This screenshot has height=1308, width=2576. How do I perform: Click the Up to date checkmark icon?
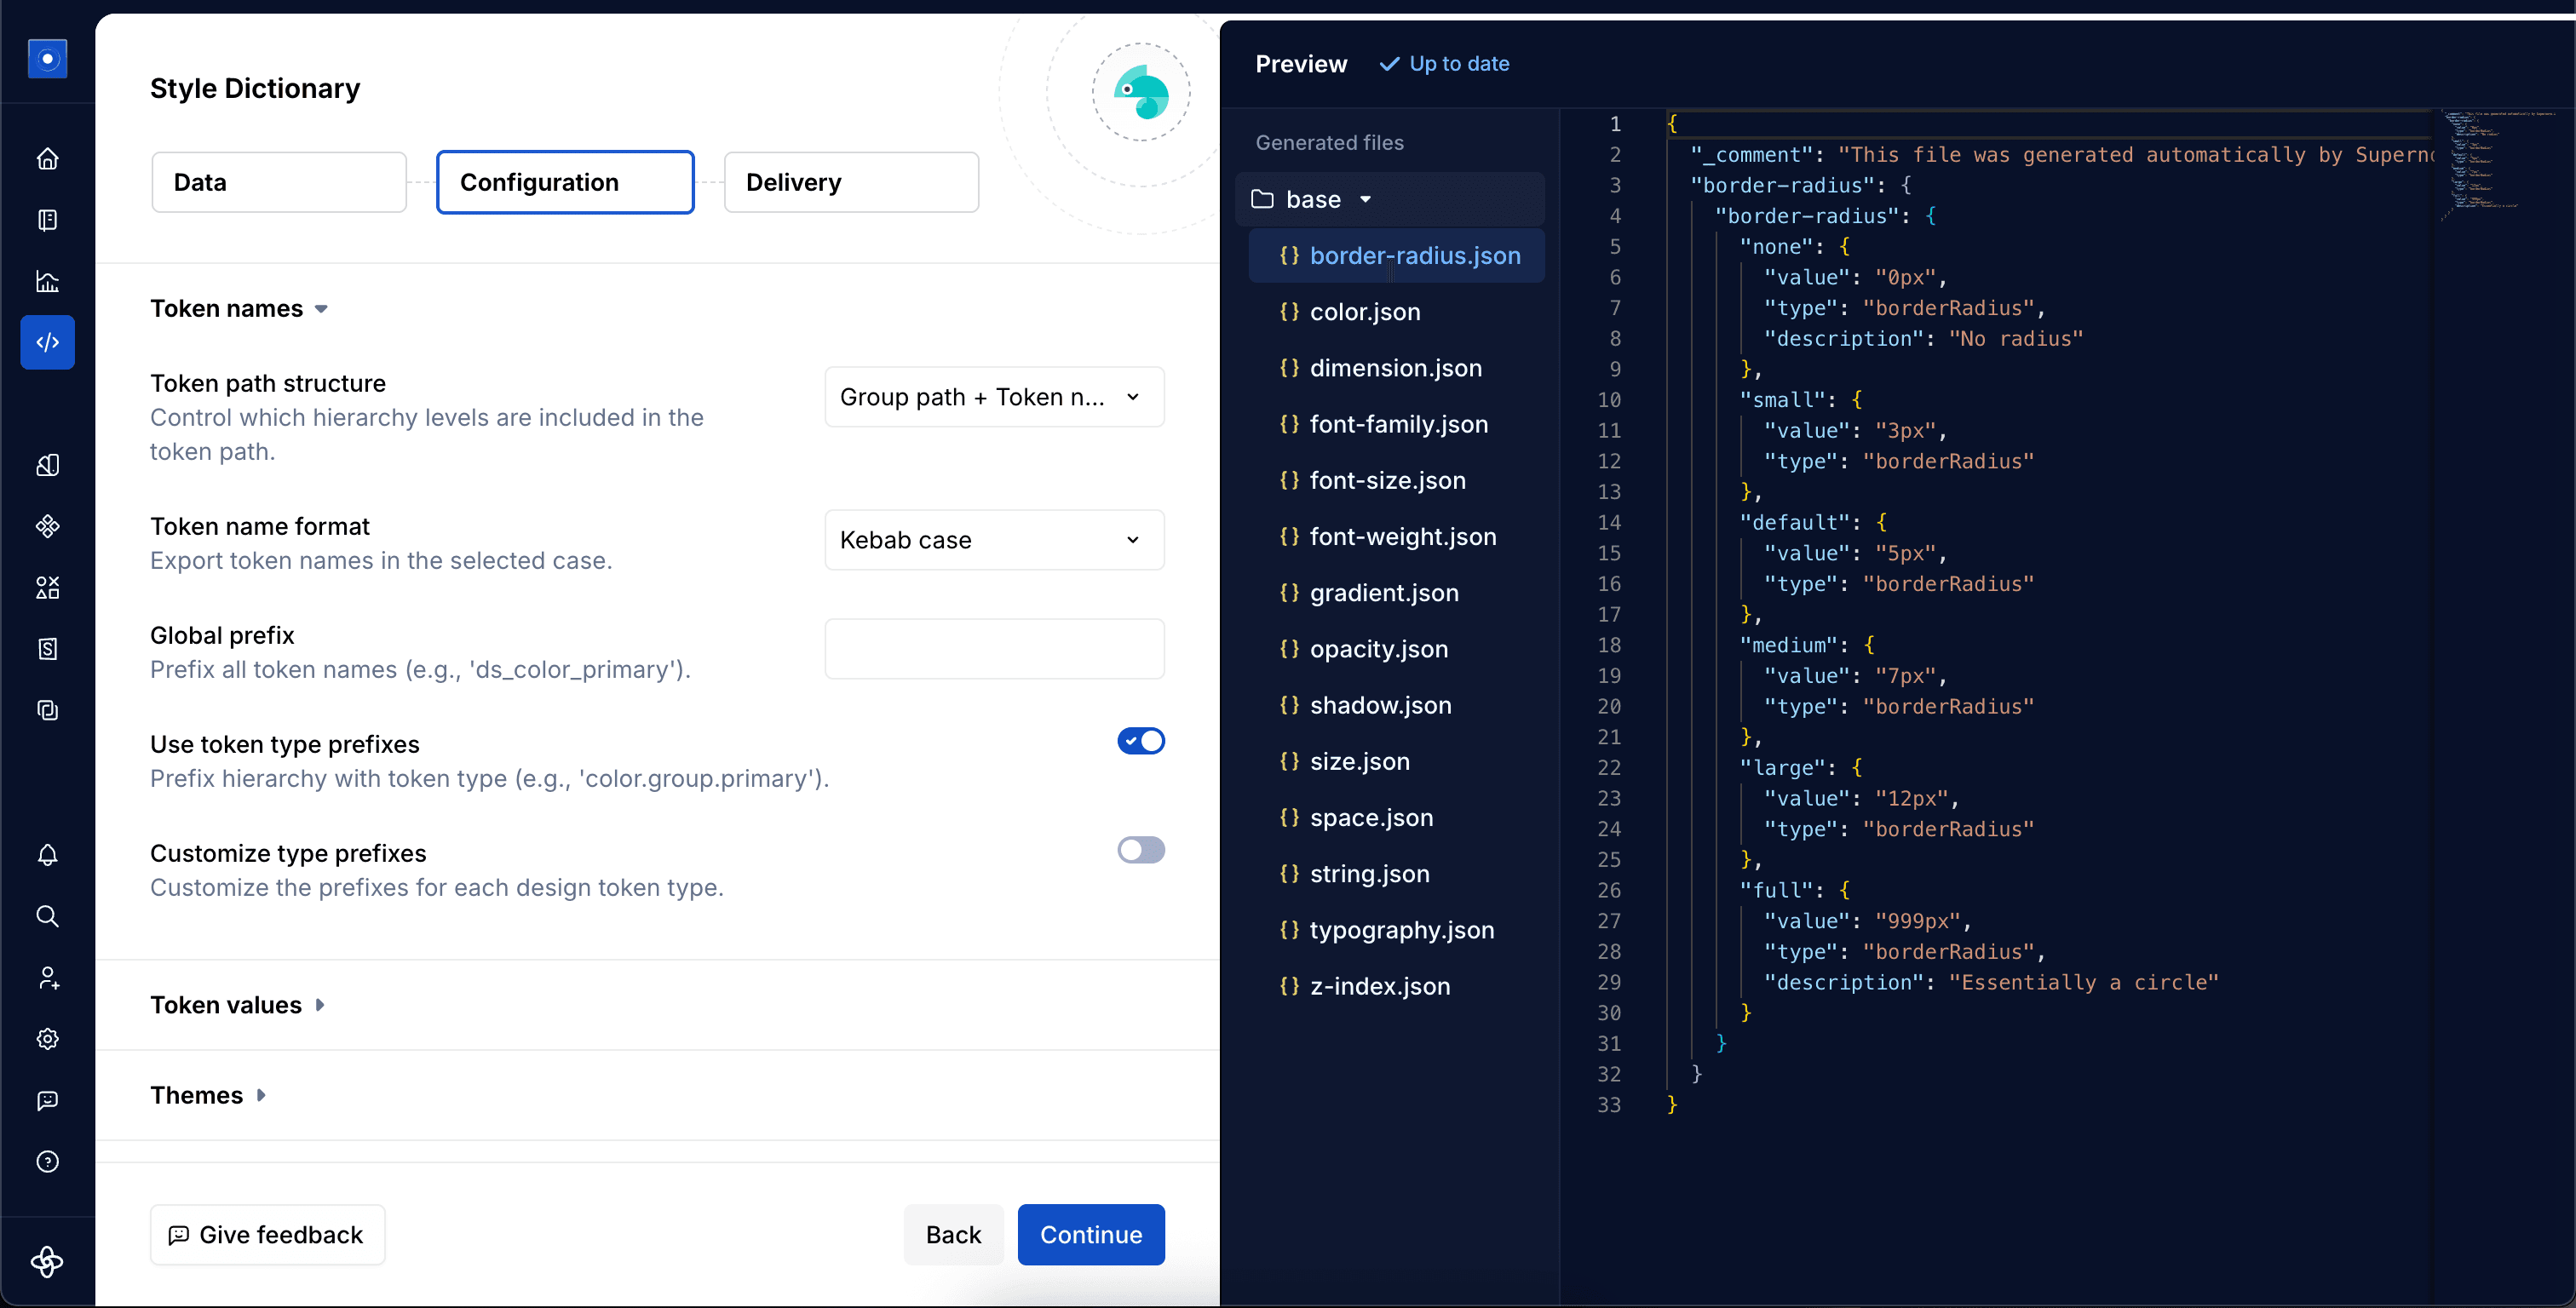pos(1389,64)
